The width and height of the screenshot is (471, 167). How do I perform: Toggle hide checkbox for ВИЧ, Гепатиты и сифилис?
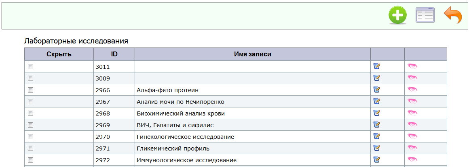click(30, 125)
